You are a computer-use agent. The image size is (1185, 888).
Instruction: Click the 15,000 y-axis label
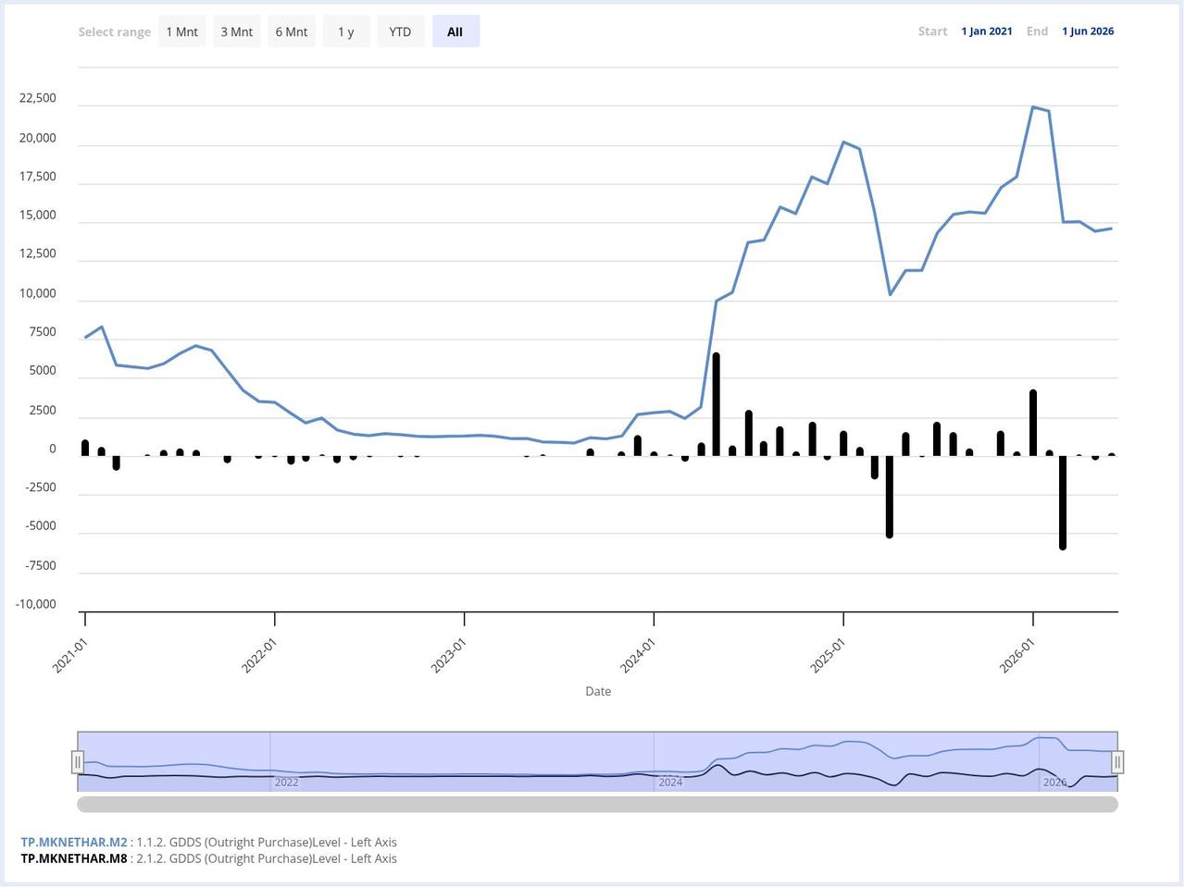38,216
